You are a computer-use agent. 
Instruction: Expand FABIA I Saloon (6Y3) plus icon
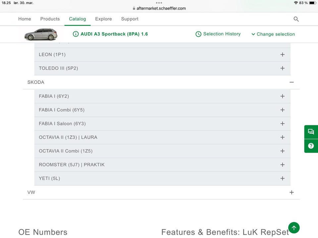pyautogui.click(x=282, y=124)
